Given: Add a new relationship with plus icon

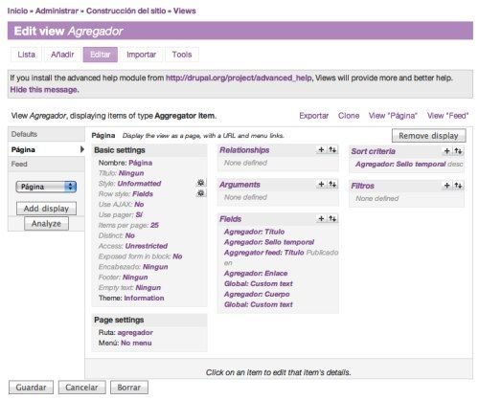Looking at the screenshot, I should coord(321,149).
